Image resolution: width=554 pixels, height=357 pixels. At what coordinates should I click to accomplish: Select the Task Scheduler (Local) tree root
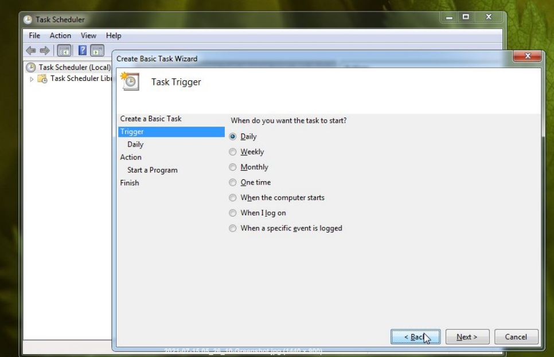click(75, 67)
